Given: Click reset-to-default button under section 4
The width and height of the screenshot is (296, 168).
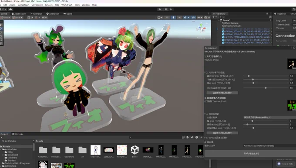Looking at the screenshot, I should [222, 133].
